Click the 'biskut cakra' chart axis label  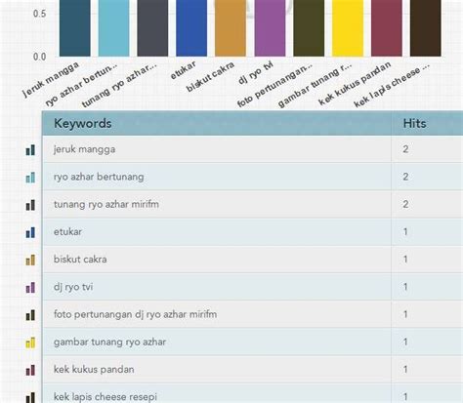click(x=210, y=77)
